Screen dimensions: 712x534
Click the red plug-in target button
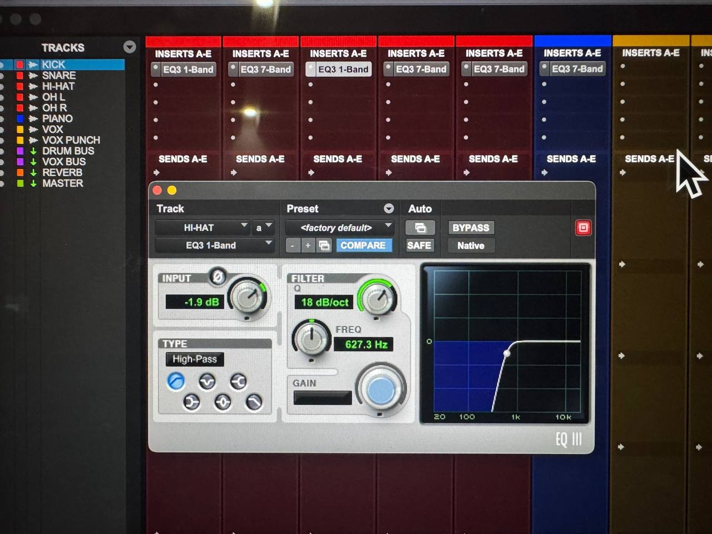(583, 228)
